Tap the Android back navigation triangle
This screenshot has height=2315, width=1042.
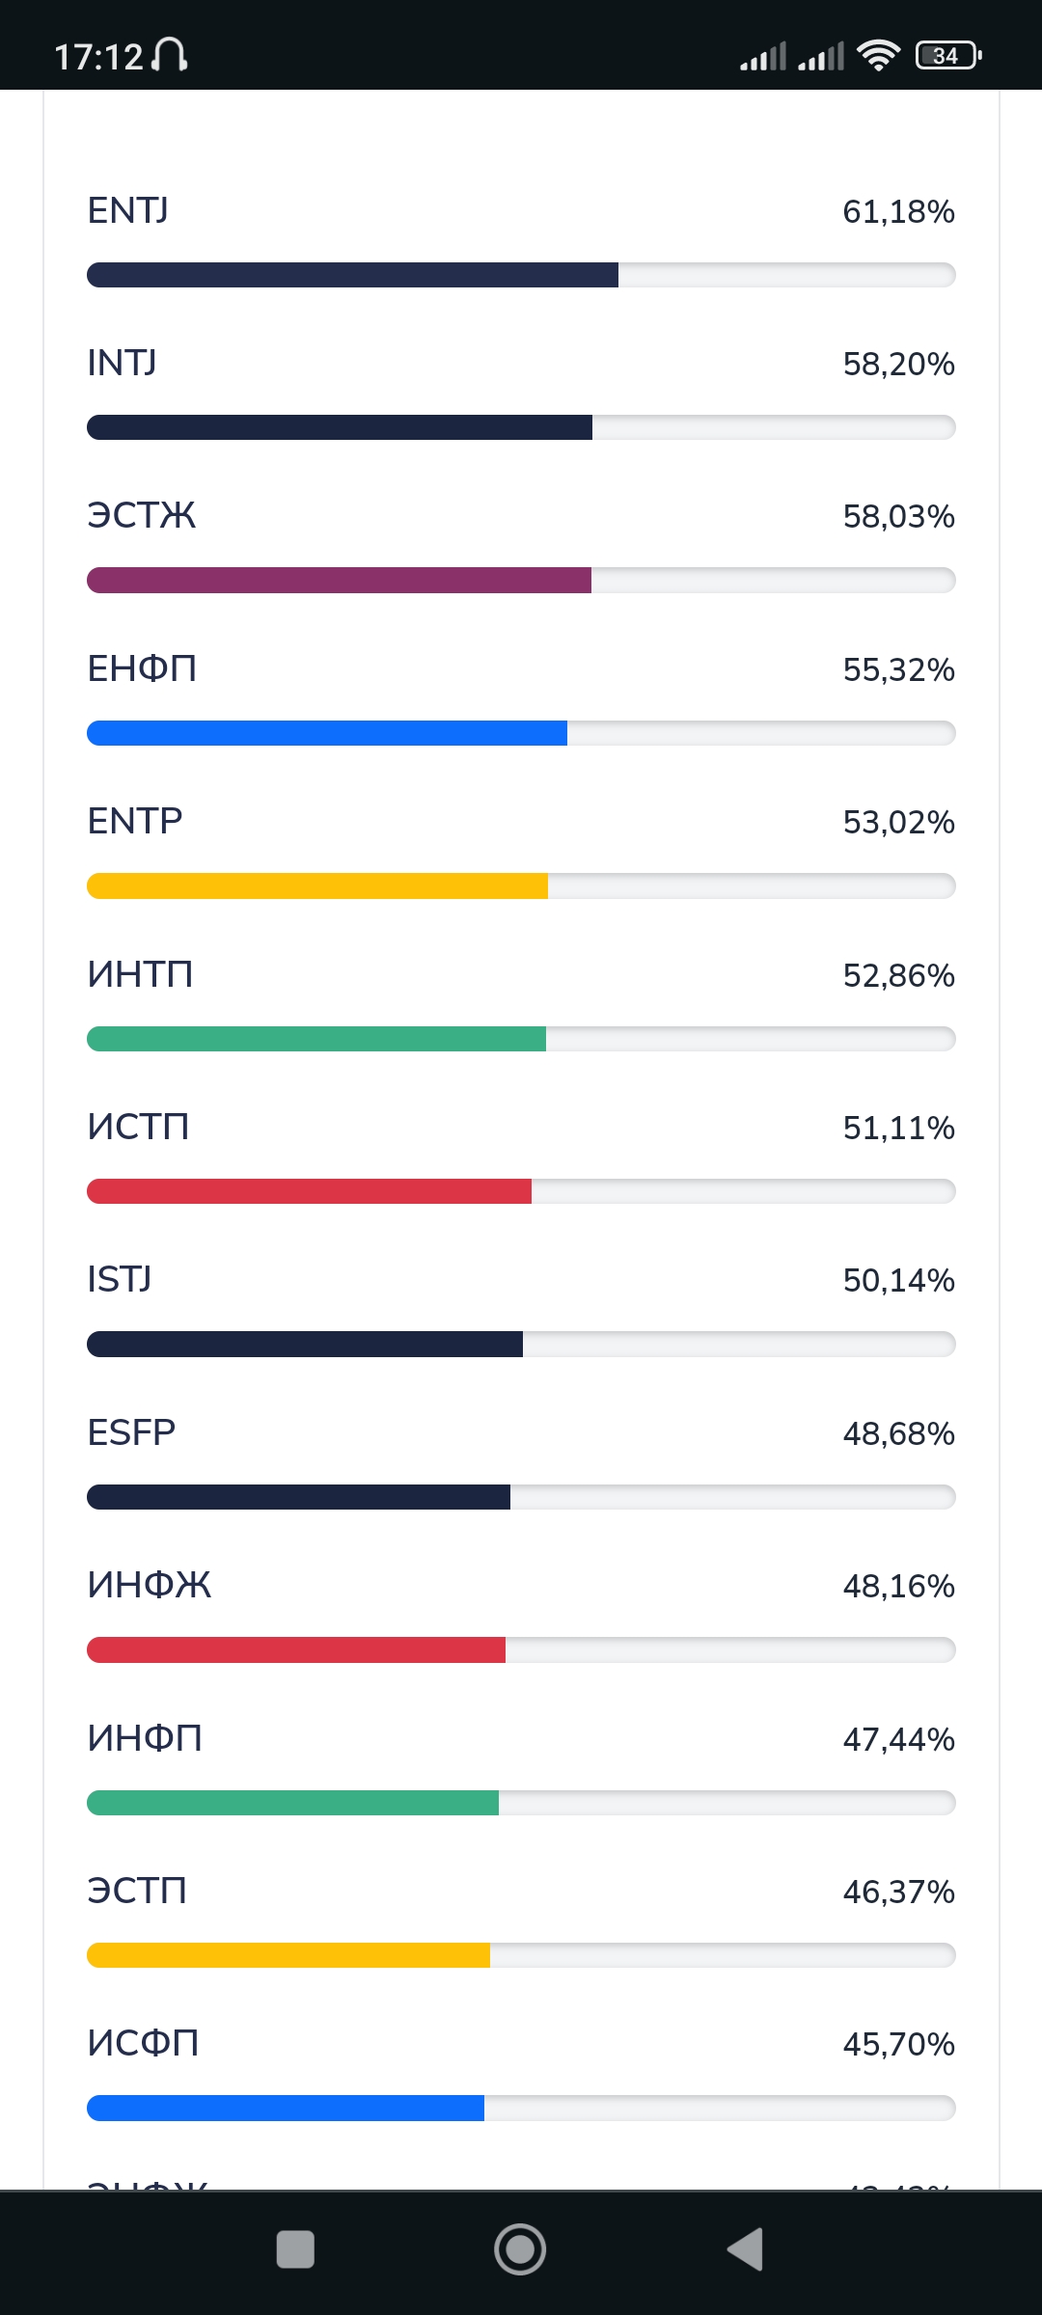[x=745, y=2249]
